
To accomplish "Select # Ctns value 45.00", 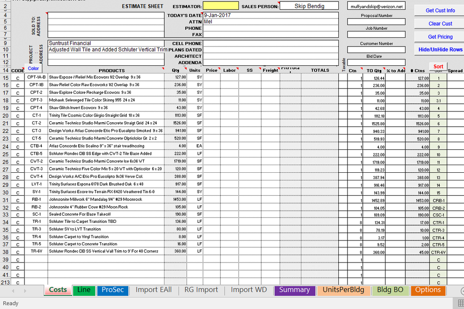I will (x=417, y=252).
